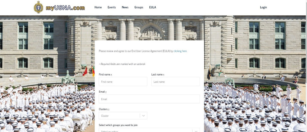Expand the groups chevron arrow
Image resolution: width=307 pixels, height=132 pixels.
pos(196,130)
